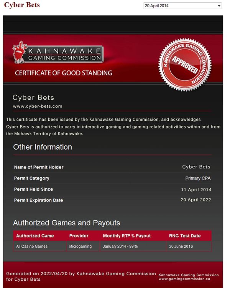Screen dimensions: 230x288
Task: Click the red Approved seal badge
Action: (185, 65)
